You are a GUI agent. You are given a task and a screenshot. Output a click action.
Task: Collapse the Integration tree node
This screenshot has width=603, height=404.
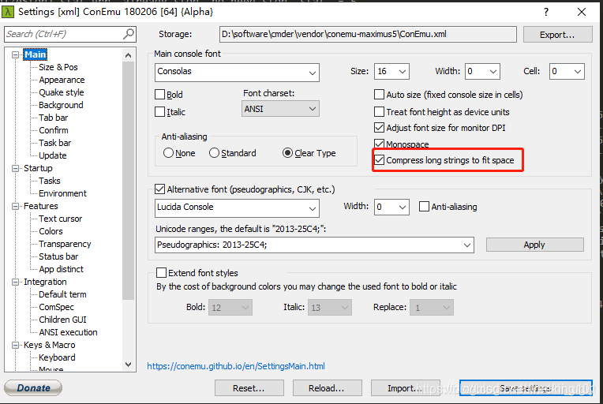pyautogui.click(x=15, y=282)
